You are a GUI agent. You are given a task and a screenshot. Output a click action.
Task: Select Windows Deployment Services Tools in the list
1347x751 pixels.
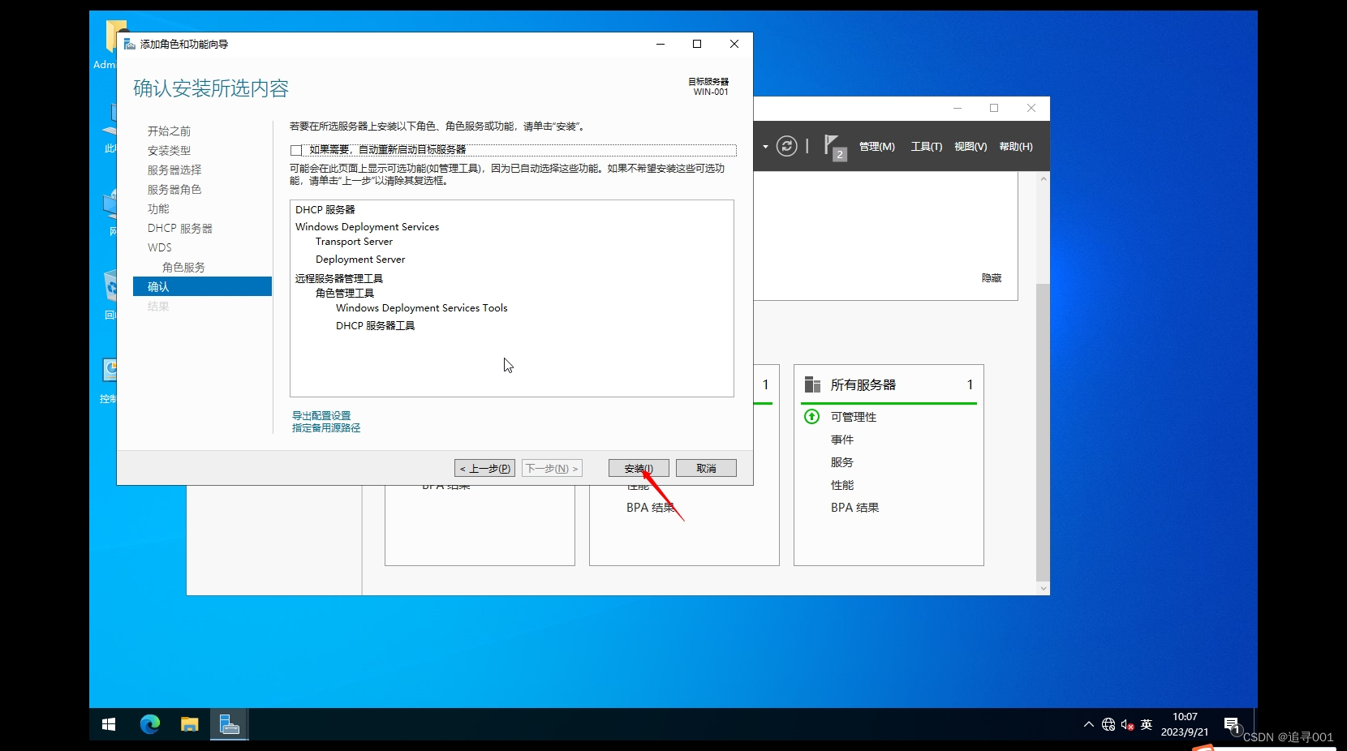point(422,308)
